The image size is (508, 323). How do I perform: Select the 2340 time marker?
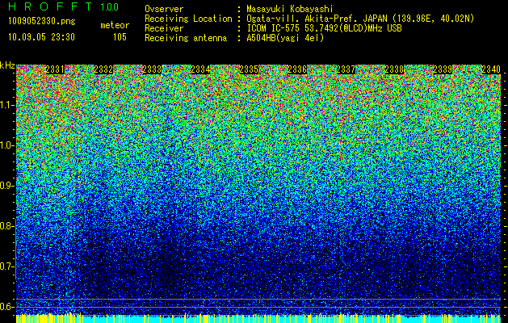[x=491, y=69]
